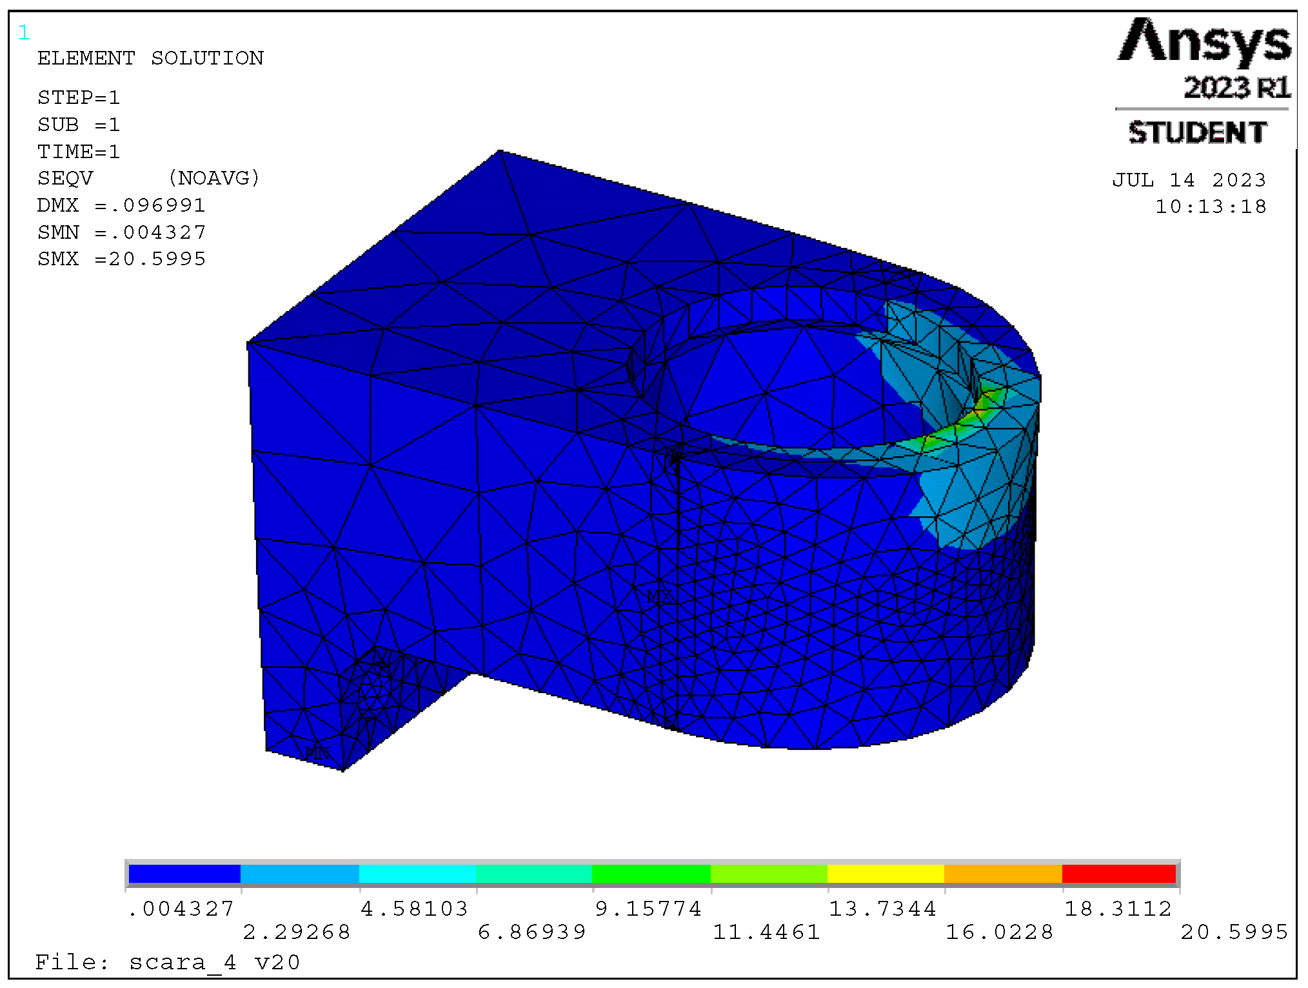Click the SEQV (NOAVG) label
1308x988 pixels.
point(148,178)
